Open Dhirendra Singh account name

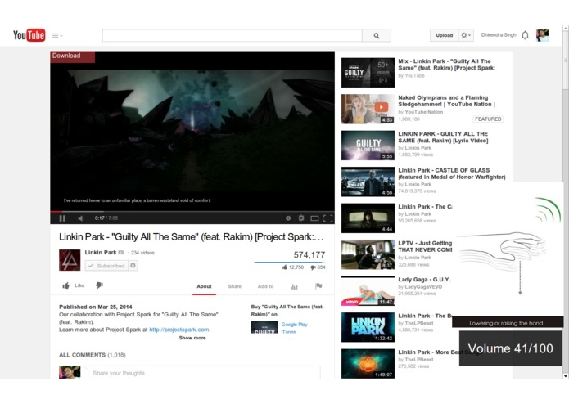tap(499, 35)
